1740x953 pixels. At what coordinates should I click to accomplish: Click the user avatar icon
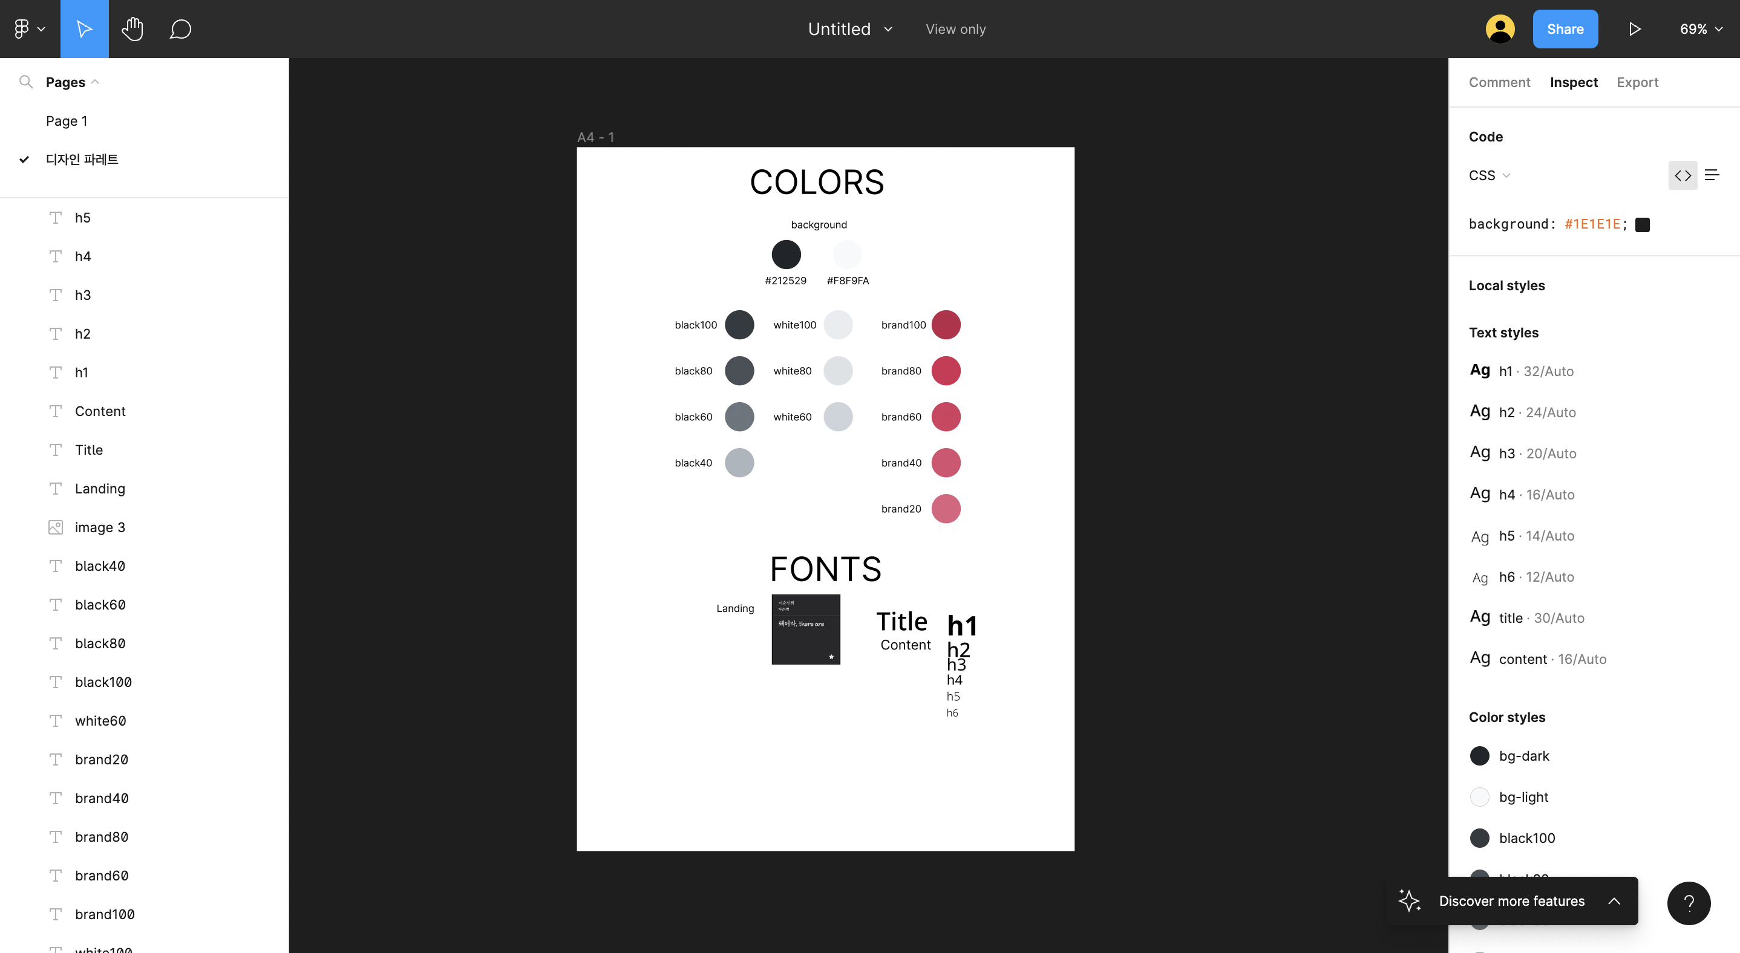coord(1500,29)
